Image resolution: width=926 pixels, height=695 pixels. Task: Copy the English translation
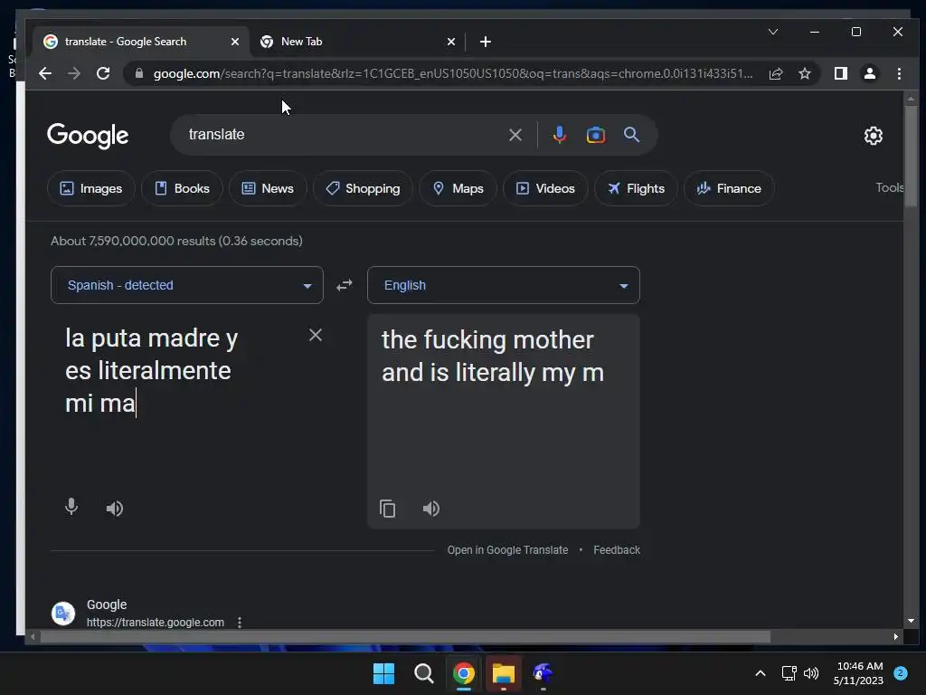tap(387, 509)
